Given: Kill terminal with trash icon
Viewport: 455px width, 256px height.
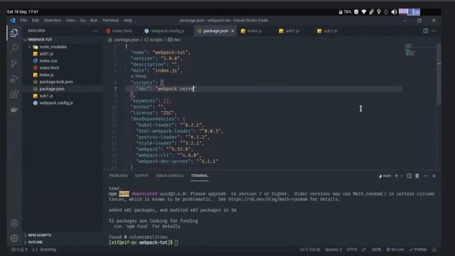Looking at the screenshot, I should pyautogui.click(x=417, y=176).
